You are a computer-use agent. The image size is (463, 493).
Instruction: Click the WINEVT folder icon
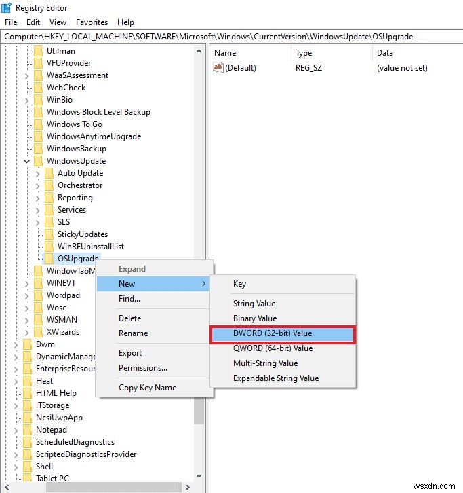[38, 283]
